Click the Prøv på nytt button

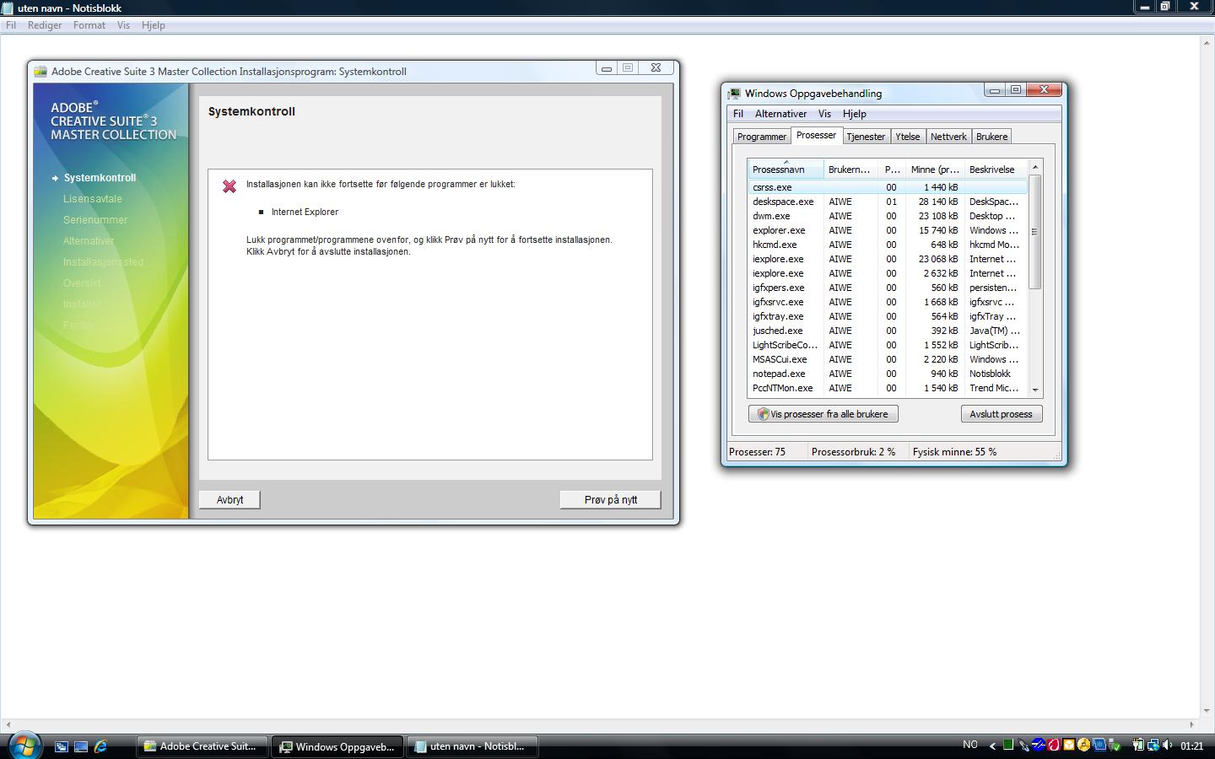[x=611, y=500]
